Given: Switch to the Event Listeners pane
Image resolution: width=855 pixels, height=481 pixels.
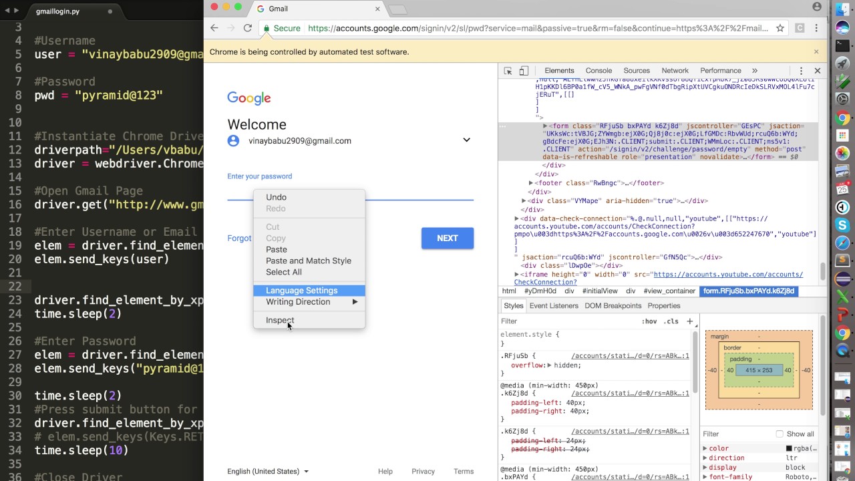Looking at the screenshot, I should [x=554, y=306].
